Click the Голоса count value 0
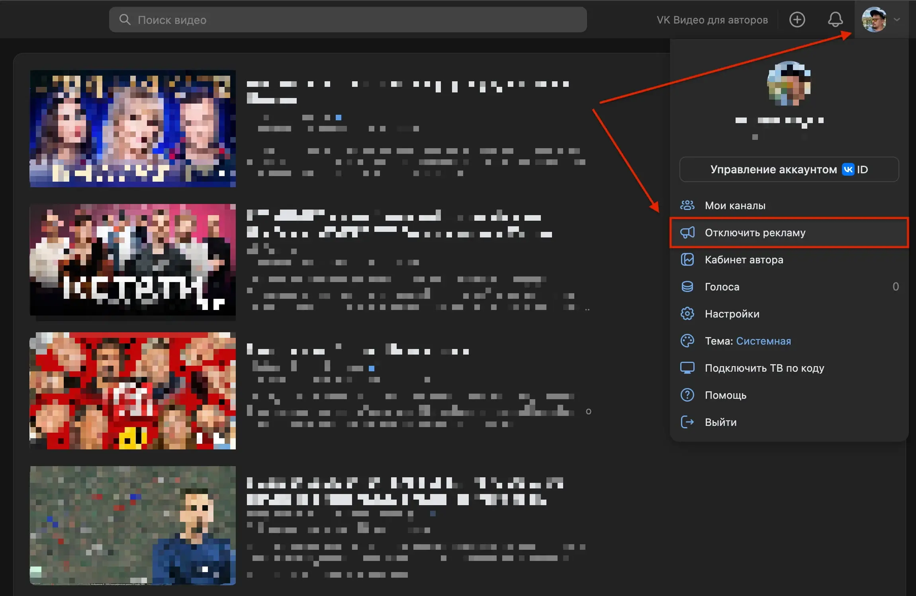 click(x=895, y=287)
